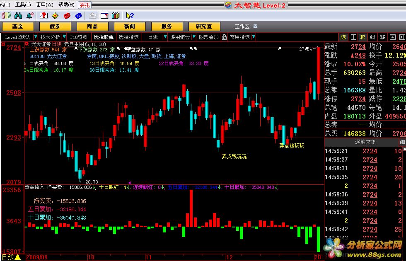This screenshot has width=406, height=261.
Task: Open the 基金 section
Action: pyautogui.click(x=17, y=27)
